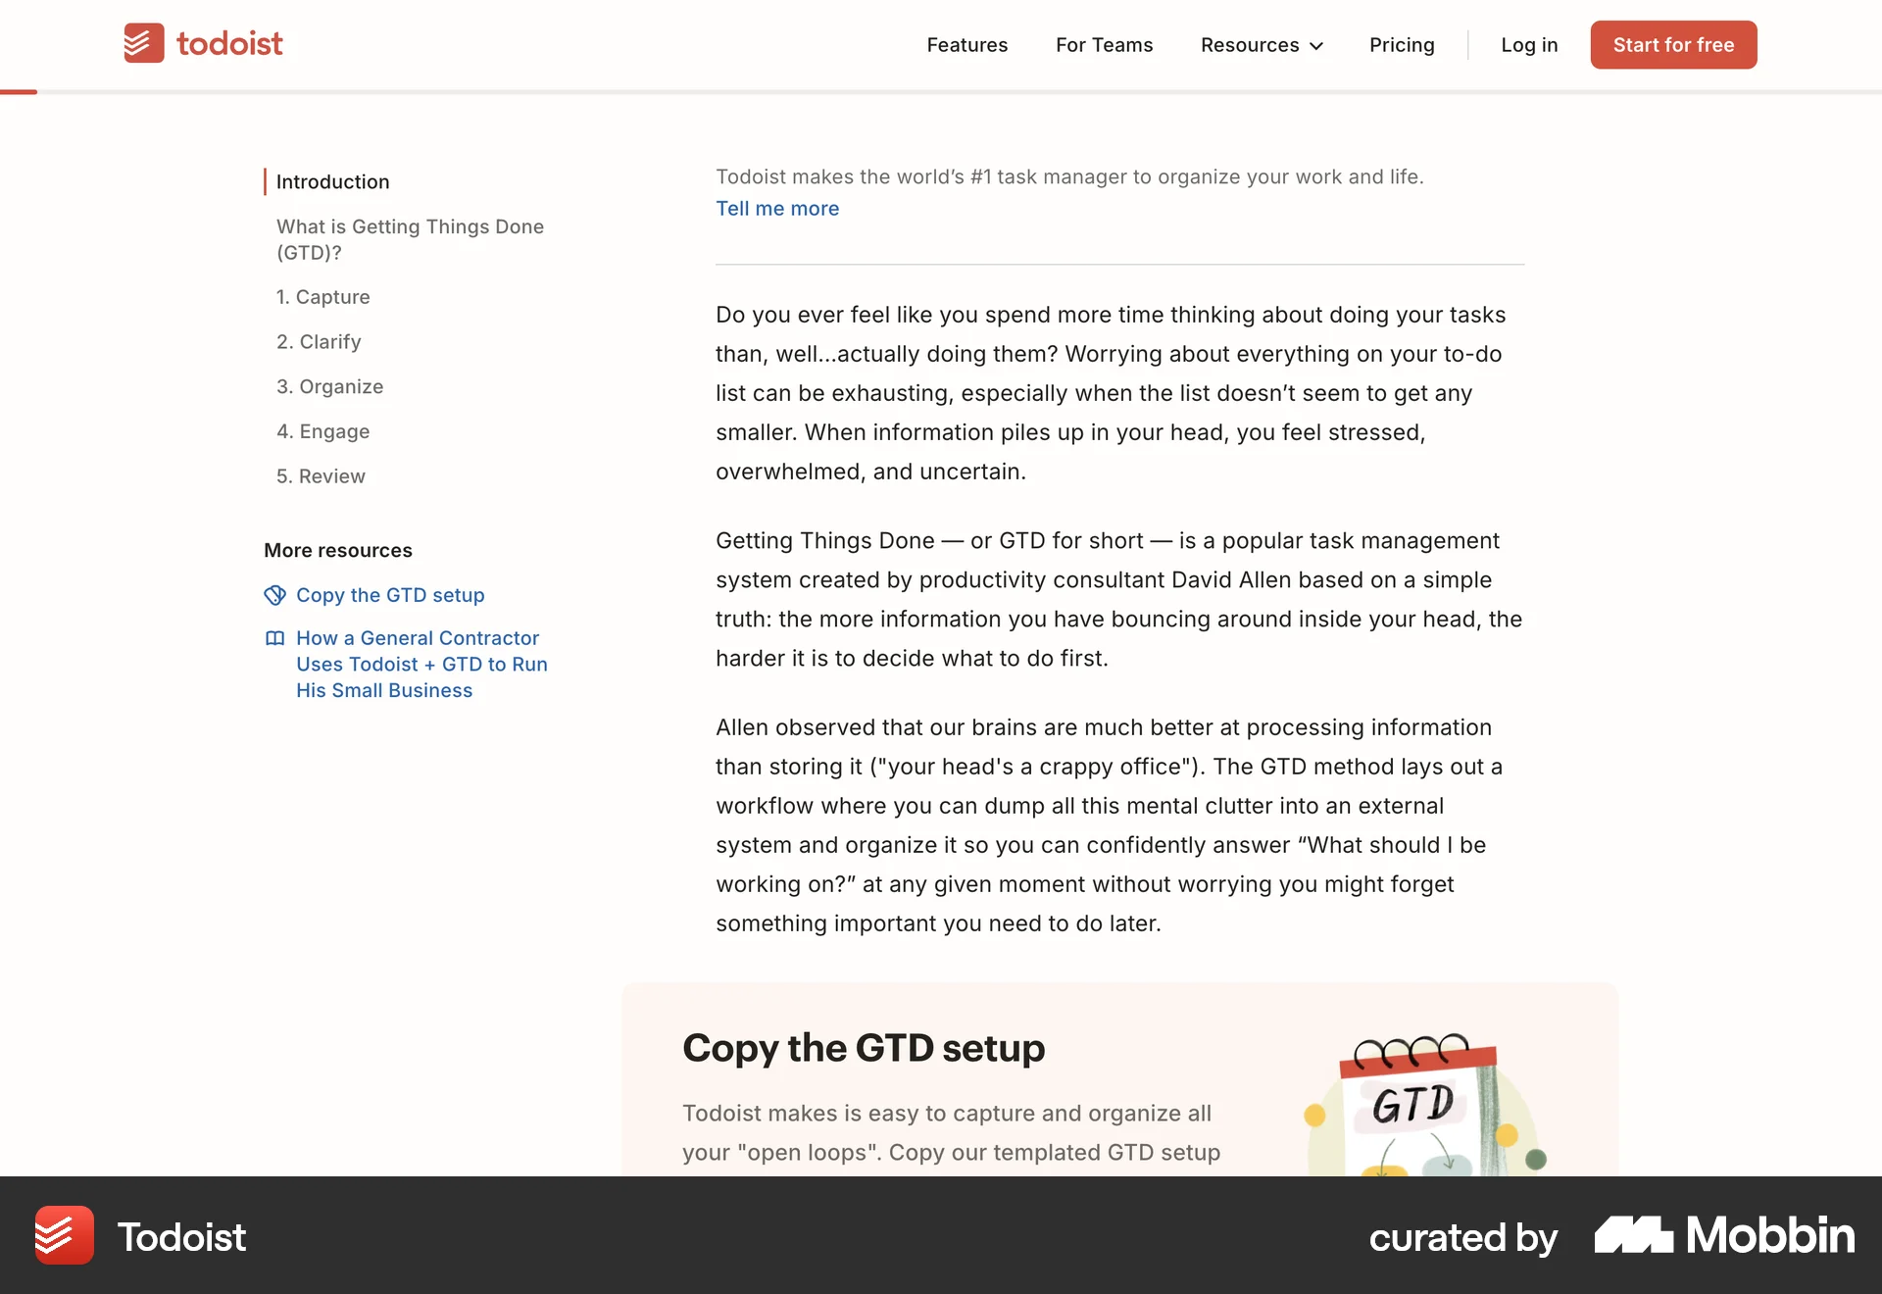Switch to the Pricing page

(1402, 45)
